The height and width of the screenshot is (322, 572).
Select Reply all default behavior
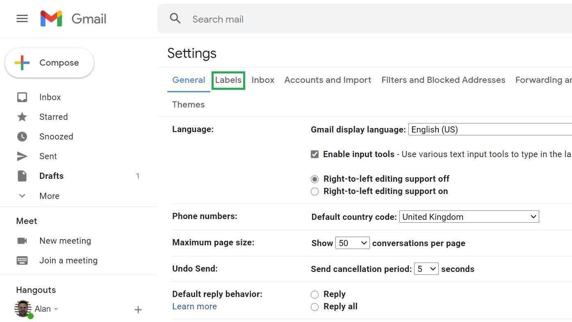click(314, 307)
